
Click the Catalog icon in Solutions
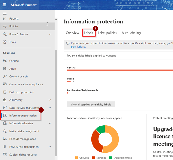tap(5, 61)
